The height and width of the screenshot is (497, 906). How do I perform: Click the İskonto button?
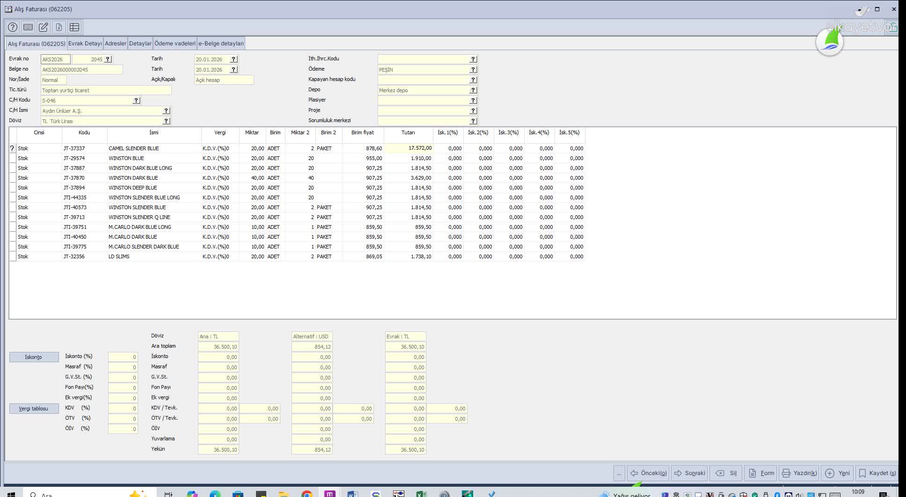[x=34, y=357]
